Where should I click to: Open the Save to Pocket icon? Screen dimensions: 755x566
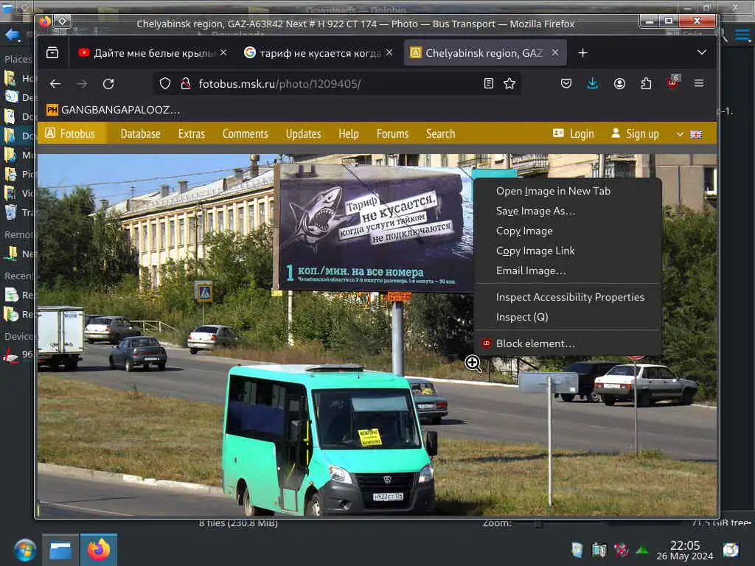point(566,84)
